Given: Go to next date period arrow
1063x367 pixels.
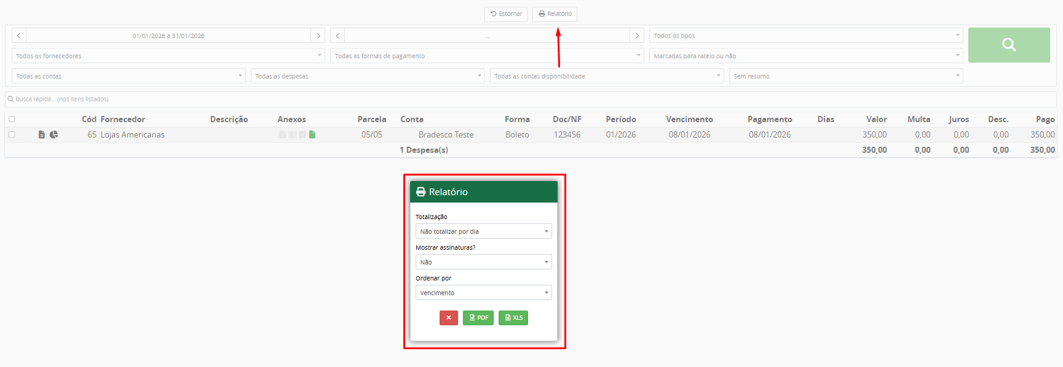Looking at the screenshot, I should 318,36.
